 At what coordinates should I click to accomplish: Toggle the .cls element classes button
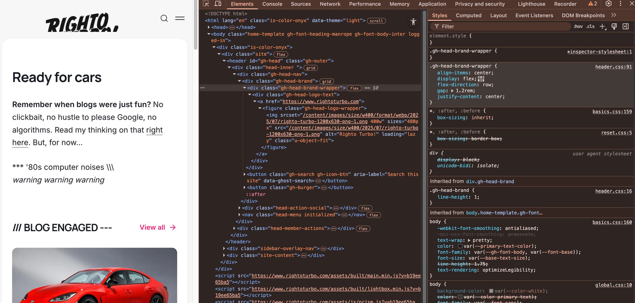(590, 26)
